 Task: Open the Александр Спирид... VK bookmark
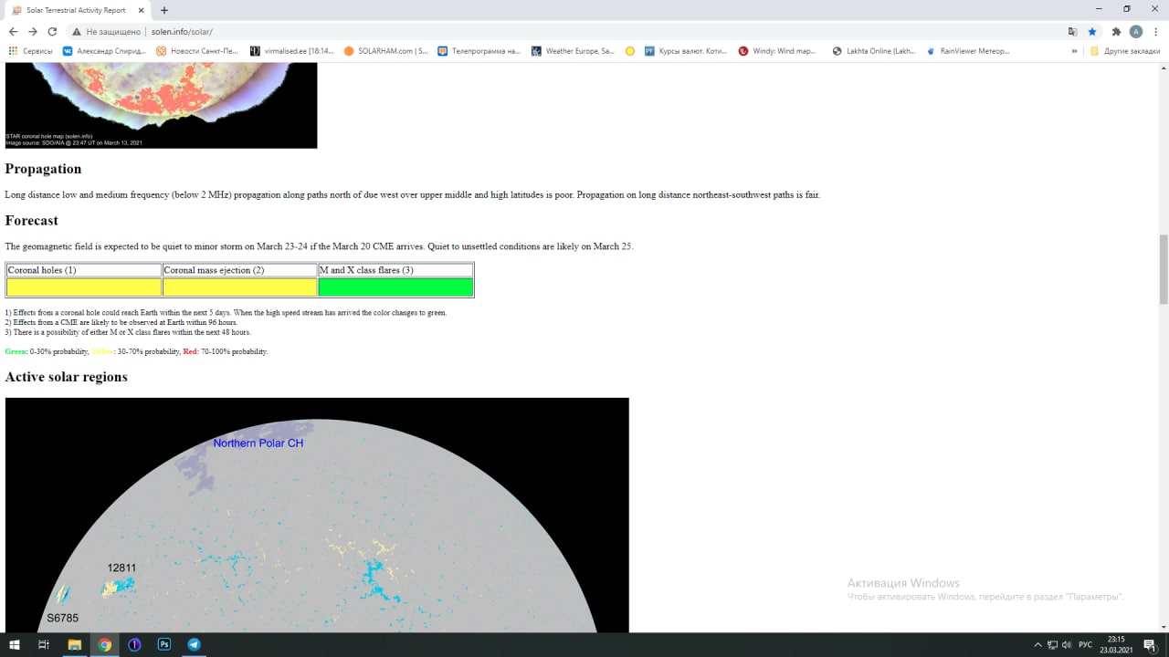click(x=104, y=51)
